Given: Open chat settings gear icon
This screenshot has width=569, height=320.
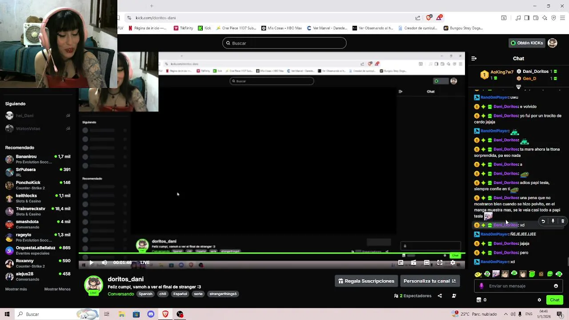Looking at the screenshot, I should 539,300.
